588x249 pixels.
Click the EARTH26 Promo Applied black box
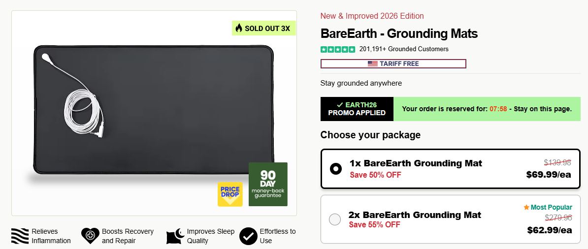(x=357, y=109)
